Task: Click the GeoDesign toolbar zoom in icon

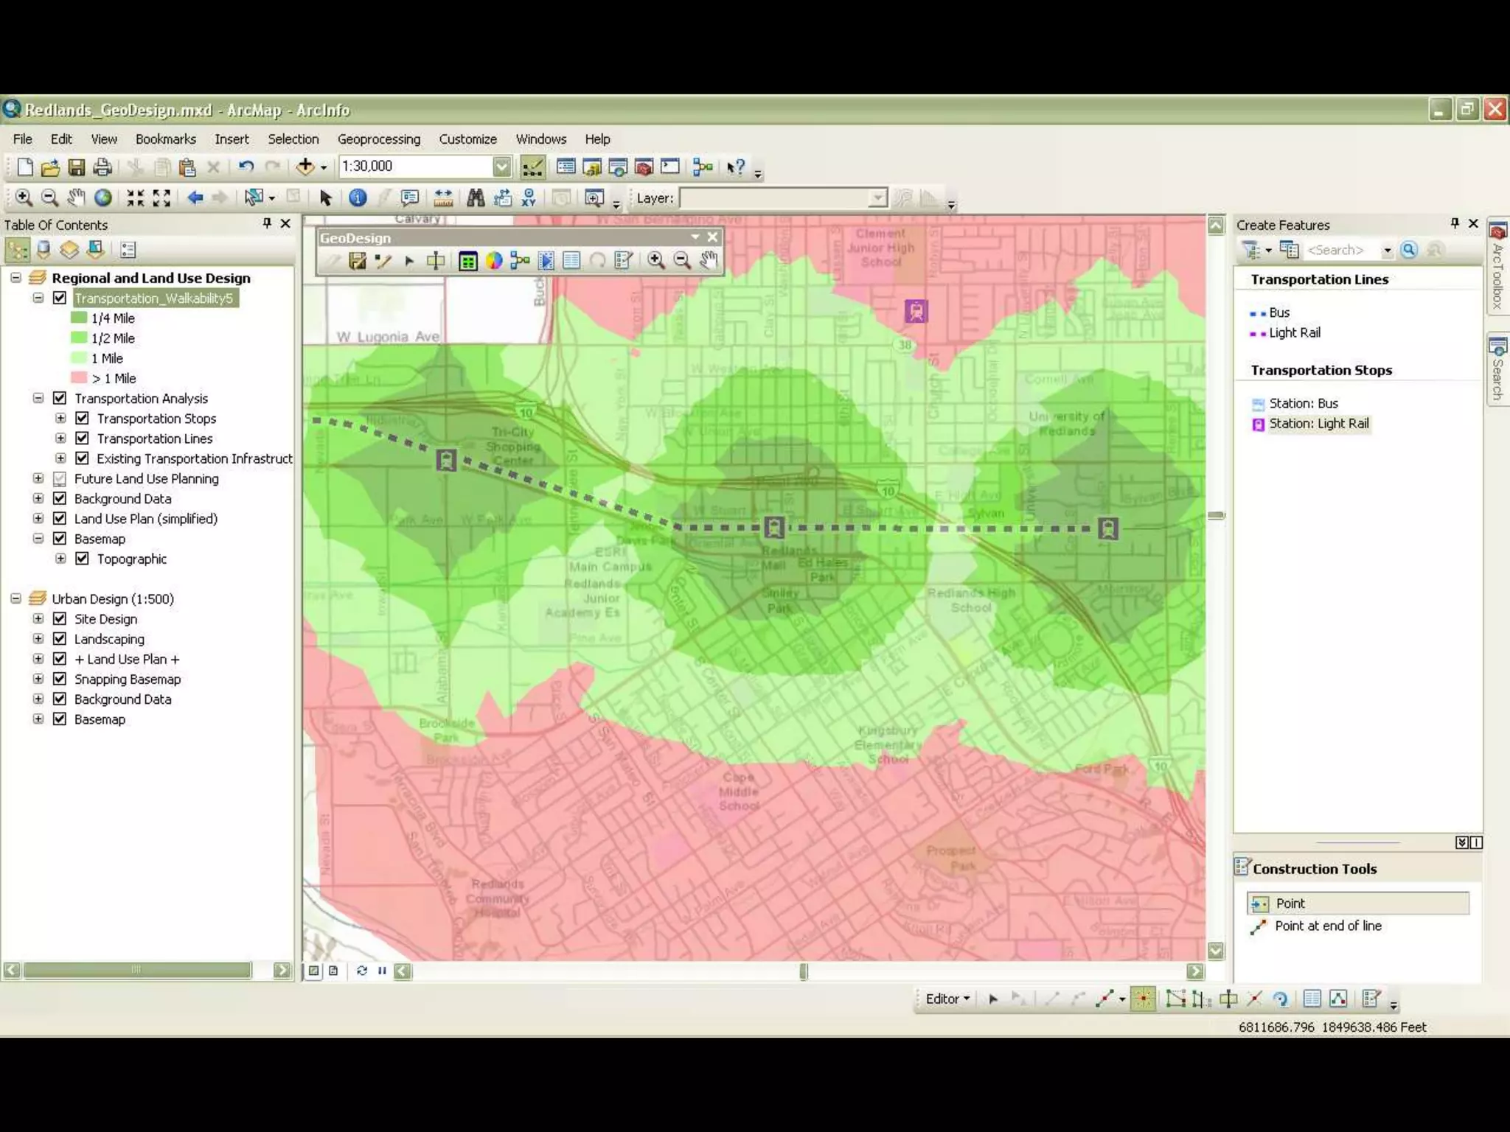Action: click(655, 260)
